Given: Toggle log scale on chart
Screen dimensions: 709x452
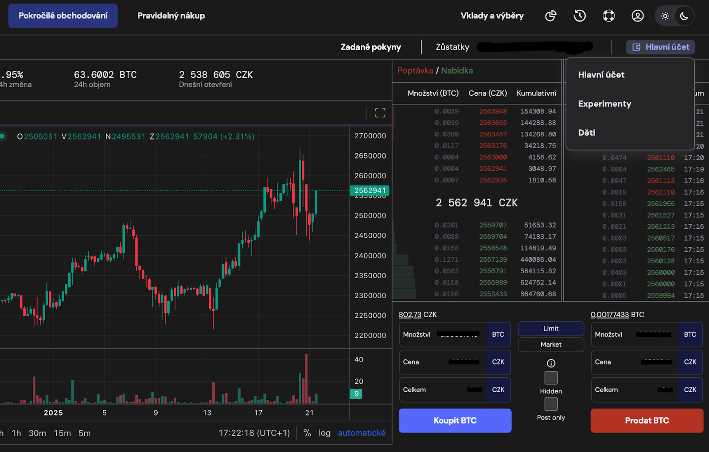Looking at the screenshot, I should pos(325,433).
